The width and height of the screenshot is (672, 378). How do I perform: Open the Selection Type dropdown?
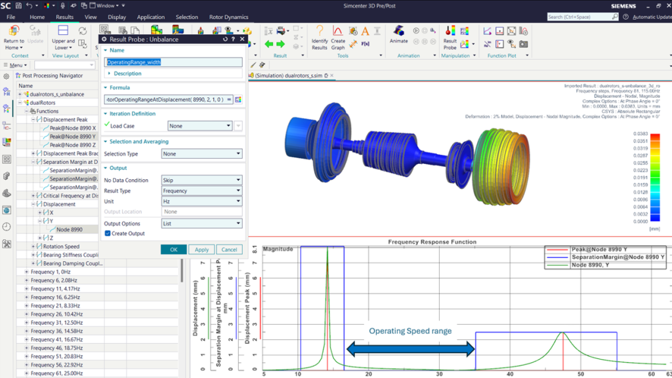[x=201, y=154]
